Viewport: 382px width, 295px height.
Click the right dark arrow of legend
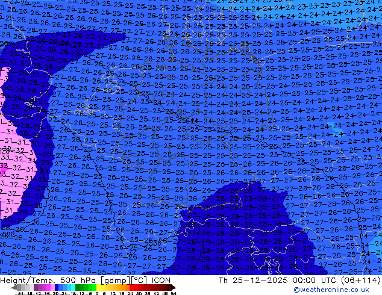(x=173, y=287)
